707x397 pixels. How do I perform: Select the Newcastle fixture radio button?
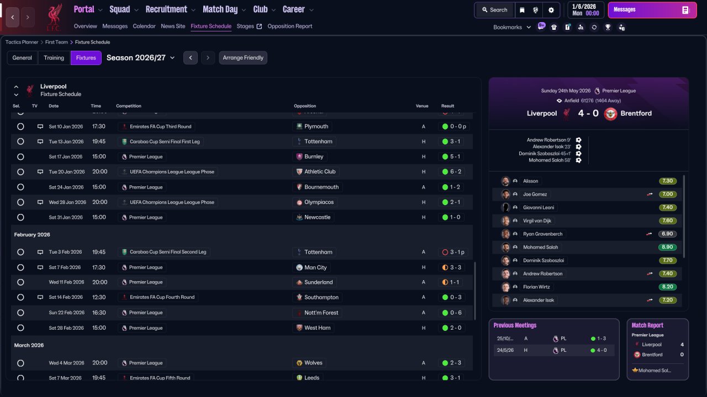pos(20,217)
